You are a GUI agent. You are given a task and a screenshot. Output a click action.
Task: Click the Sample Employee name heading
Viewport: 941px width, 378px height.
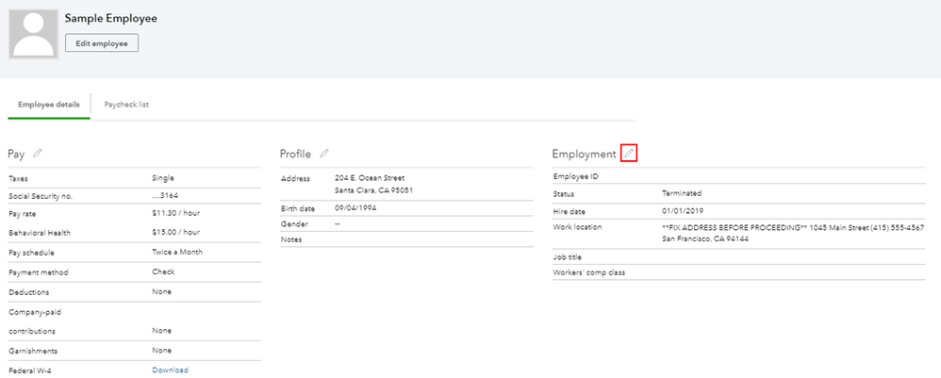coord(110,18)
